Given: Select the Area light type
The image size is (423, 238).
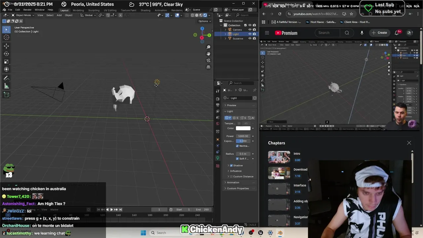Looking at the screenshot, I should tap(251, 118).
